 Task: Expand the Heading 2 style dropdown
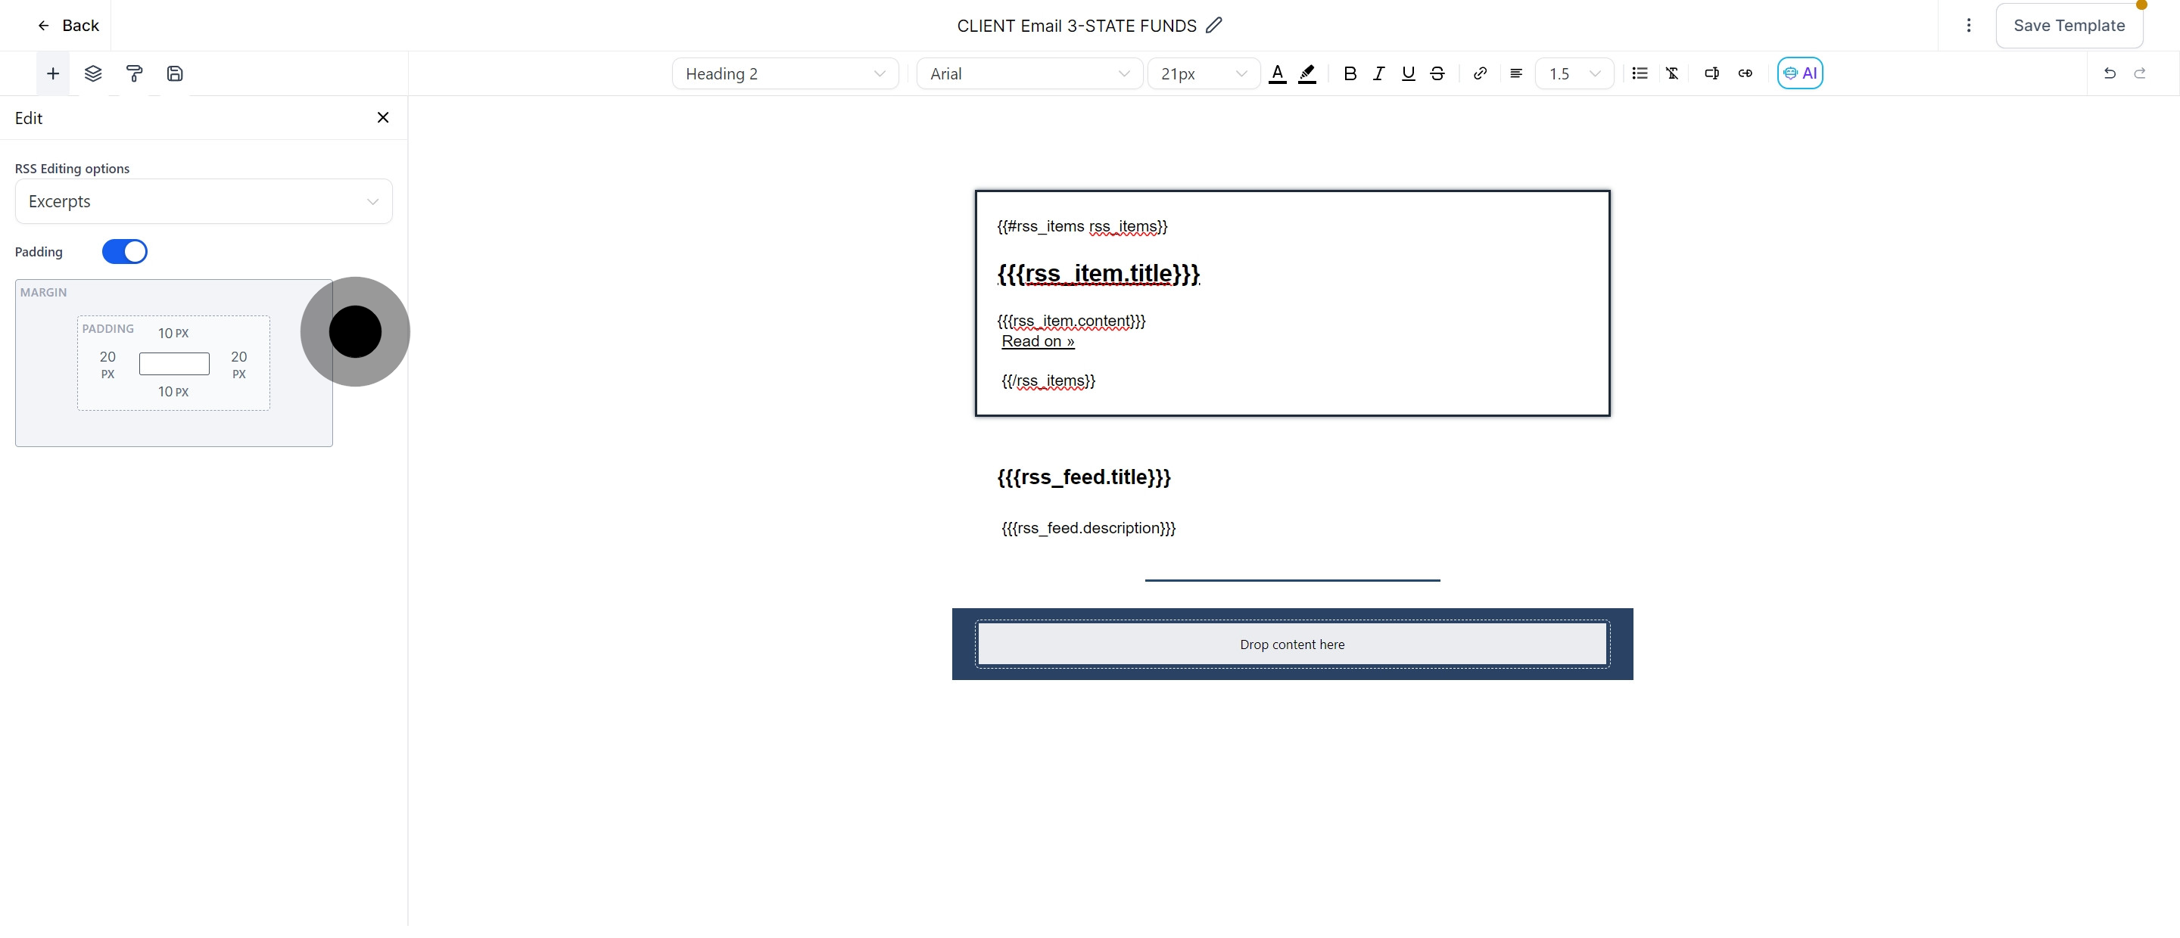click(784, 73)
